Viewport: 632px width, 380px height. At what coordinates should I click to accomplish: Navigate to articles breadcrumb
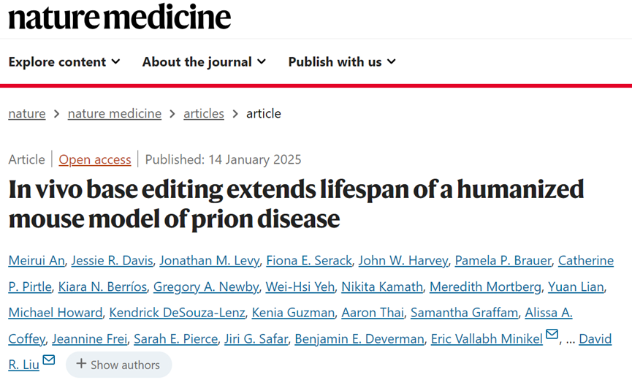pos(204,114)
